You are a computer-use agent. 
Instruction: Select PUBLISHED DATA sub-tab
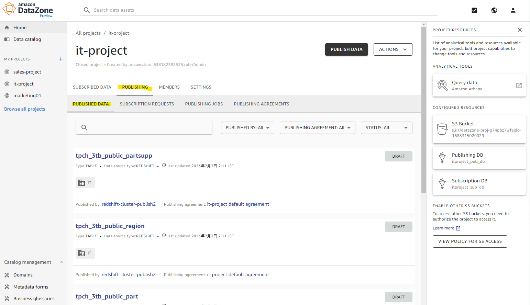91,104
